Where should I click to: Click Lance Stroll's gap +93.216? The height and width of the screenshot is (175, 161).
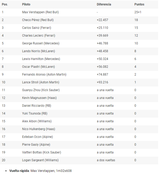coord(102,82)
